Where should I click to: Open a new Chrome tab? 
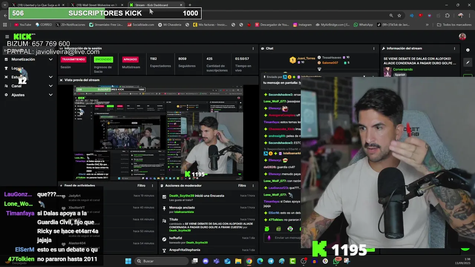tap(190, 5)
